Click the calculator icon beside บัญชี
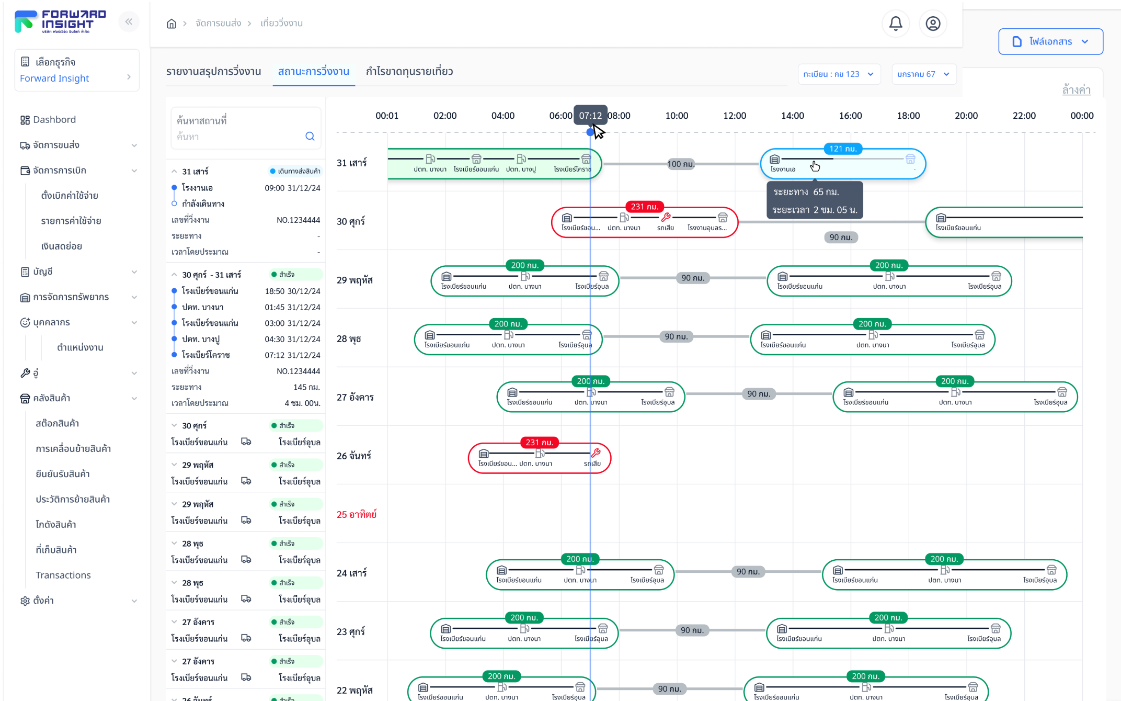The width and height of the screenshot is (1121, 701). 25,272
